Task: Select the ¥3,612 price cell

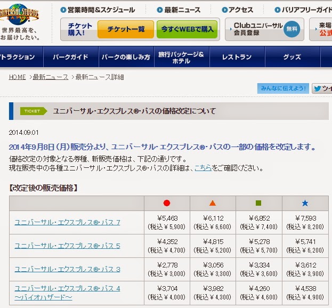Action: pyautogui.click(x=305, y=270)
